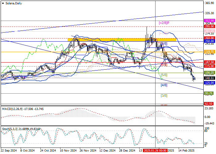This screenshot has height=154, width=216.
Task: Click the orange 218.75 price level tag
Action: 209,51
